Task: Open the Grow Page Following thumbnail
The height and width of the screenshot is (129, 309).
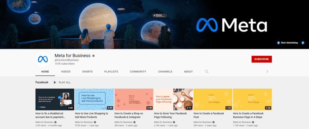Action: pyautogui.click(x=174, y=99)
